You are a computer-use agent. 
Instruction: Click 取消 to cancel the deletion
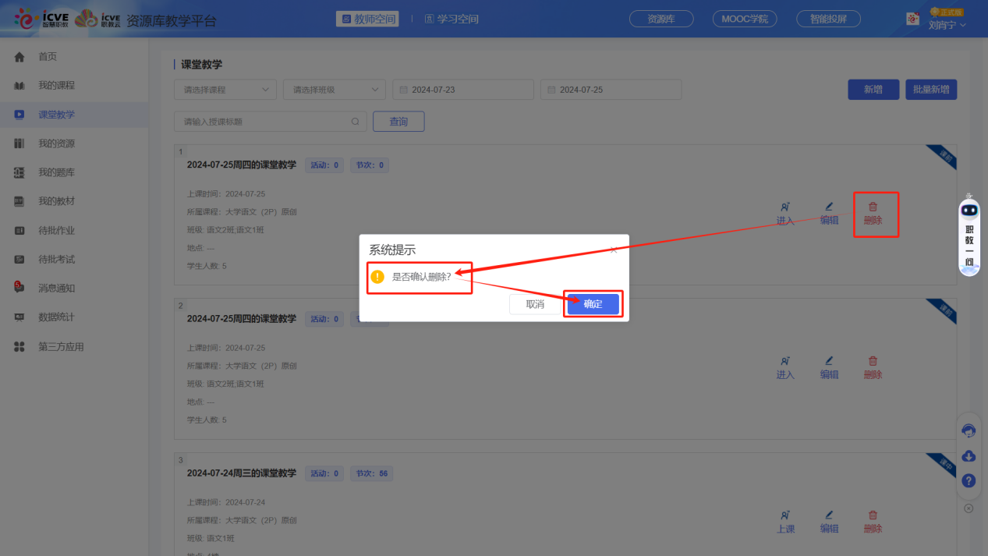coord(535,304)
